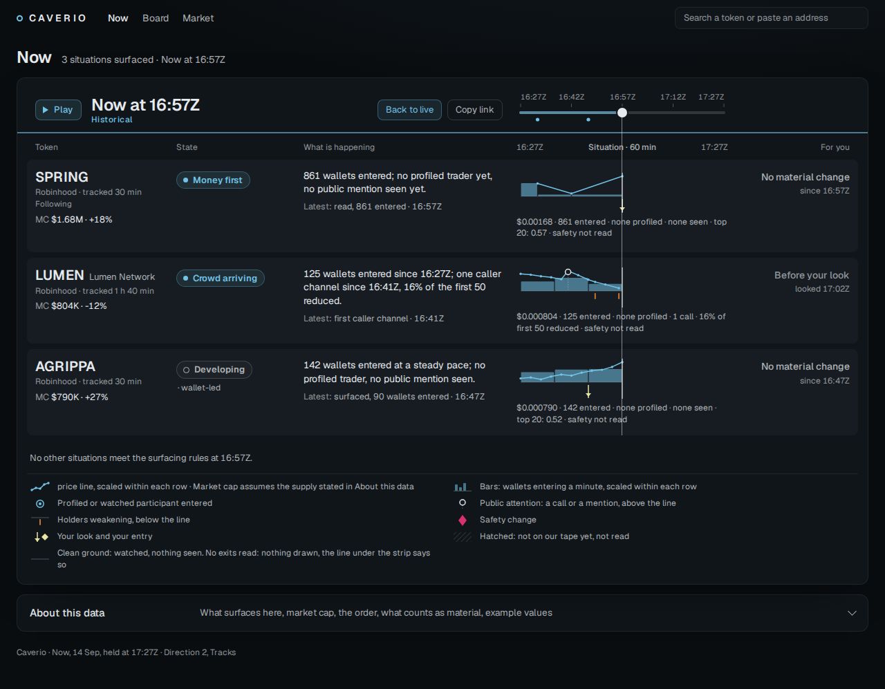Click the yellow look arrow on SPRING chart
The width and height of the screenshot is (885, 689).
point(622,207)
